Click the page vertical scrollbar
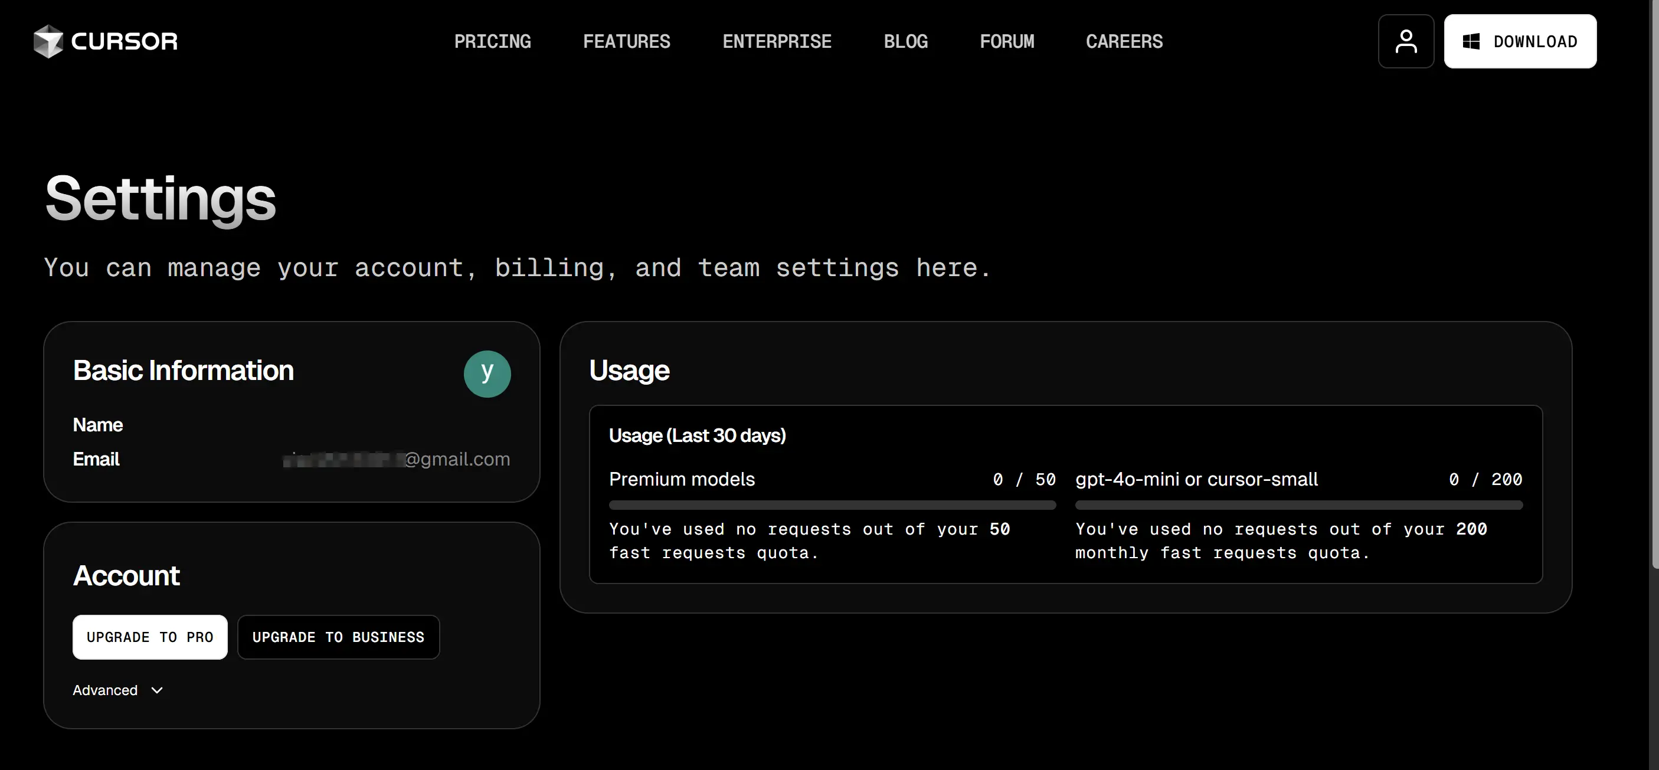The height and width of the screenshot is (770, 1659). (1654, 283)
